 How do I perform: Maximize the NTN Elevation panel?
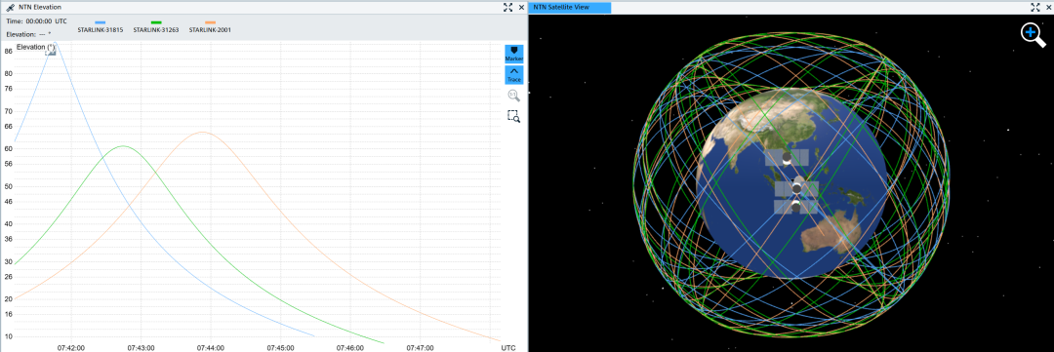(x=508, y=7)
